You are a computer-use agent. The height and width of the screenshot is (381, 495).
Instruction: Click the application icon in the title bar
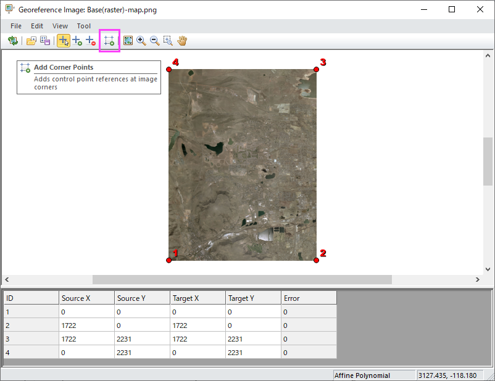pyautogui.click(x=10, y=9)
